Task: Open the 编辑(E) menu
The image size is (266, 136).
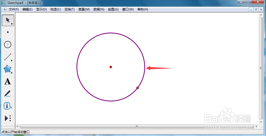Action: click(x=27, y=9)
